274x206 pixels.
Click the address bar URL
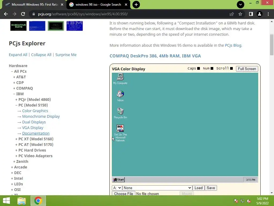(83, 14)
